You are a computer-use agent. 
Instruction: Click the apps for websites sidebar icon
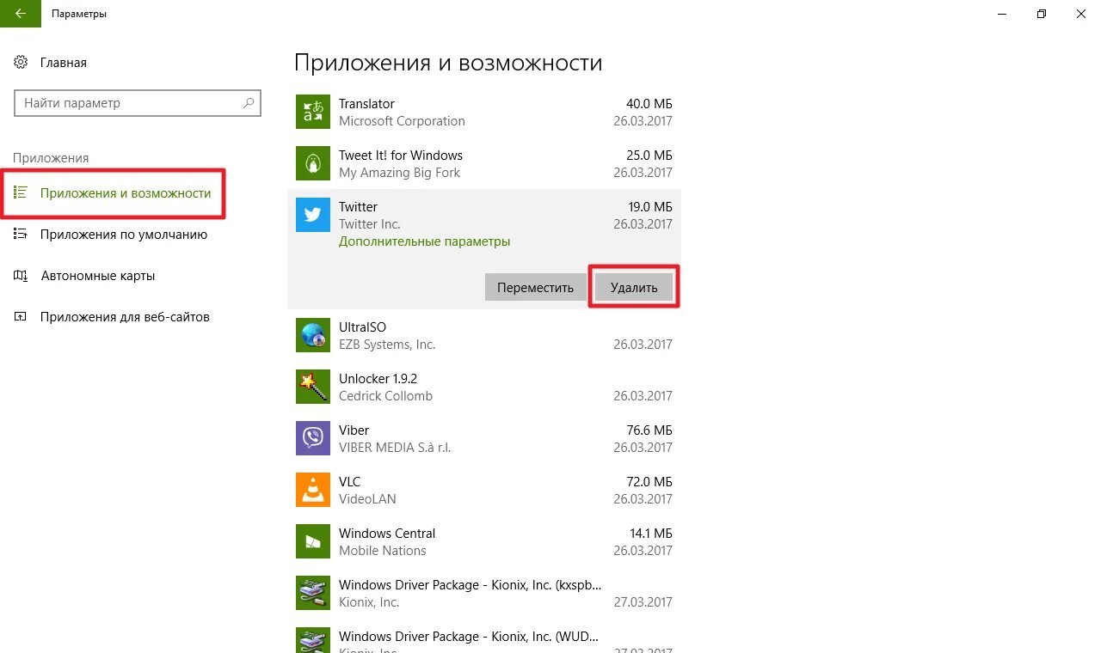[x=22, y=317]
